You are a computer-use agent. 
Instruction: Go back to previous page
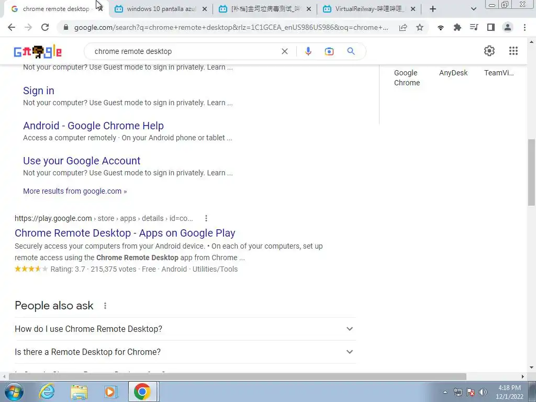pyautogui.click(x=12, y=27)
